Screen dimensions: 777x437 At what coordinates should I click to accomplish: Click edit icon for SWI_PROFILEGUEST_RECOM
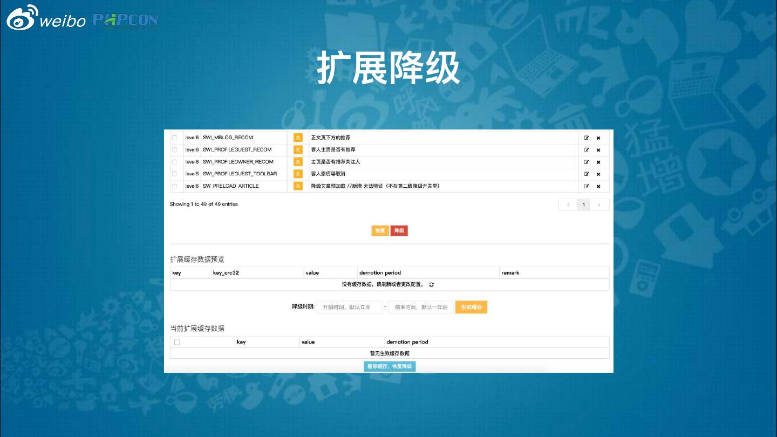coord(587,150)
